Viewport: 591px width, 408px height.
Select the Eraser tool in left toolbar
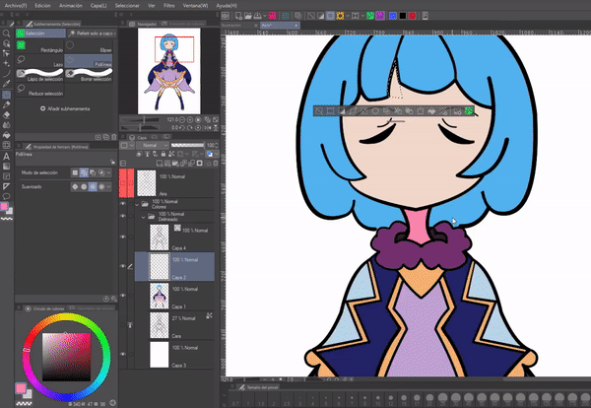coord(6,115)
